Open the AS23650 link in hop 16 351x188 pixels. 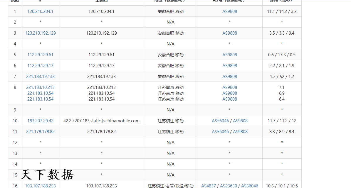[229, 186]
